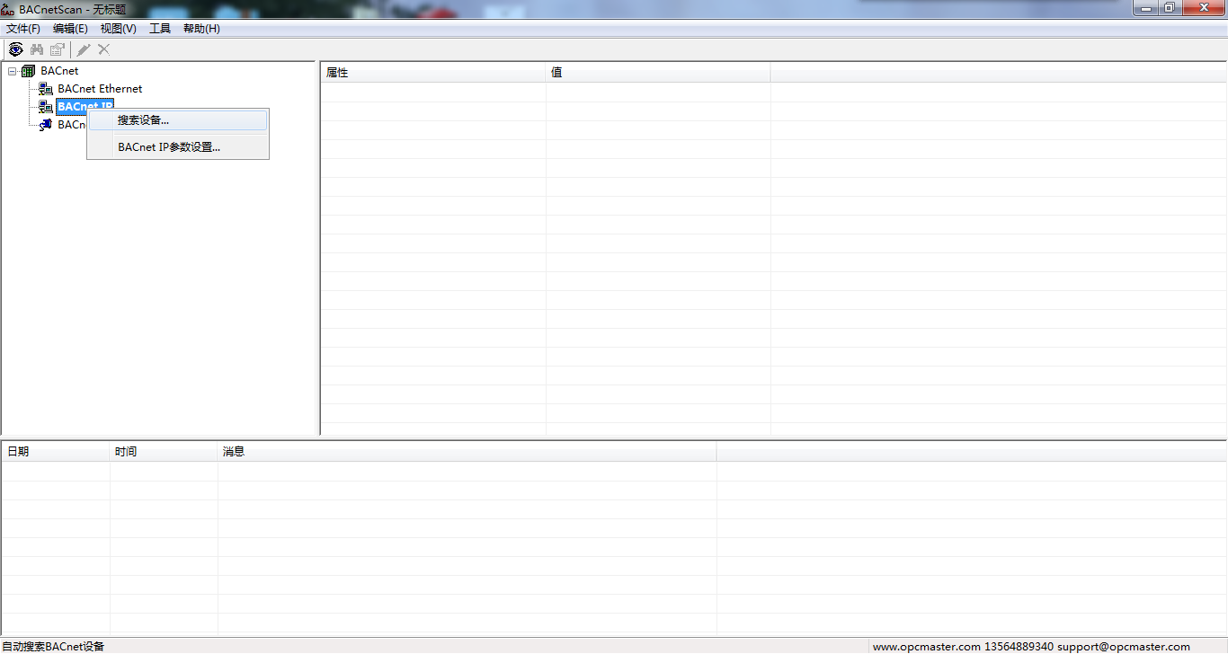Open the 编辑(E) menu
Screen dimensions: 1228x654
click(70, 29)
